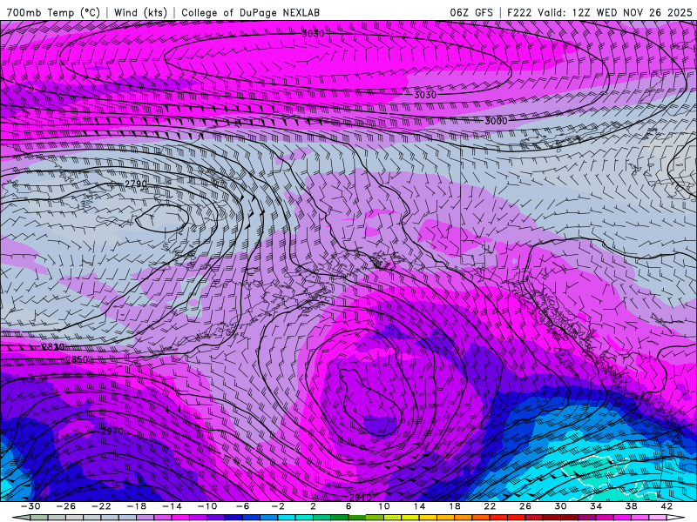697x522 pixels.
Task: Click the -22 temperature scale label
Action: pos(101,506)
